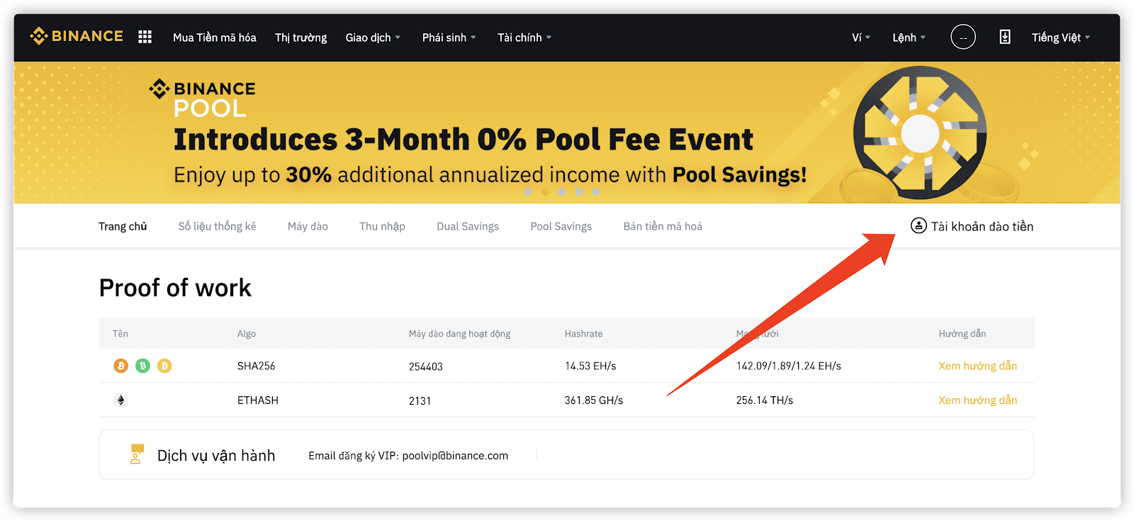This screenshot has width=1134, height=521.
Task: Open the Tiếng Việt language dropdown
Action: click(x=1061, y=38)
